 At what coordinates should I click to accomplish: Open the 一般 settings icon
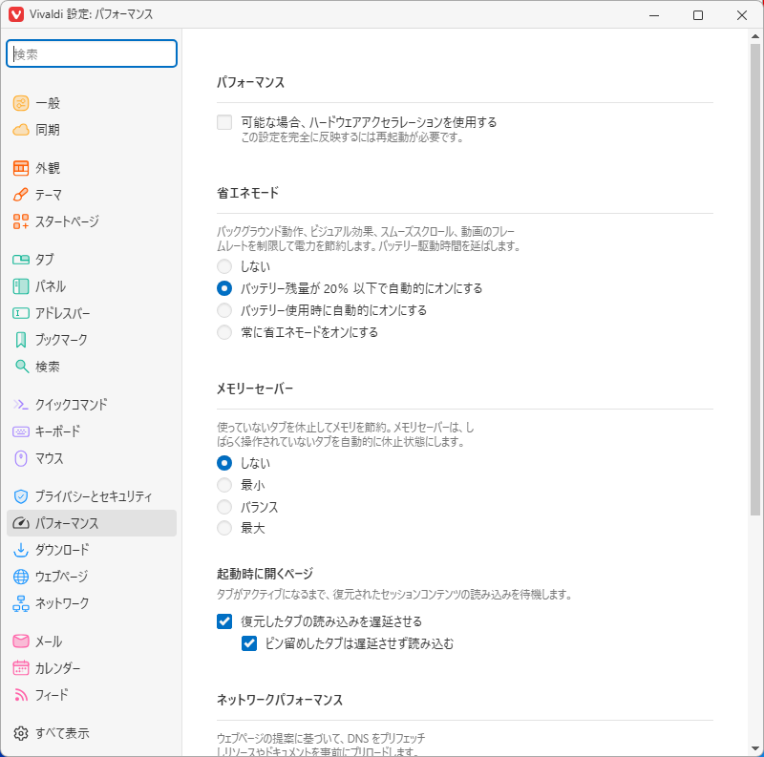pyautogui.click(x=20, y=103)
